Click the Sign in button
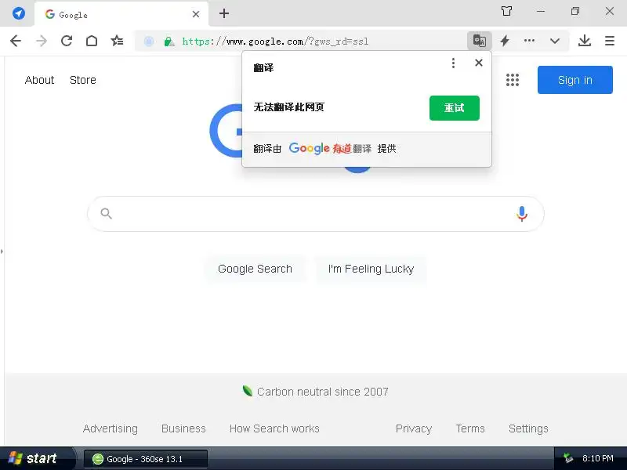The height and width of the screenshot is (470, 627). point(574,80)
